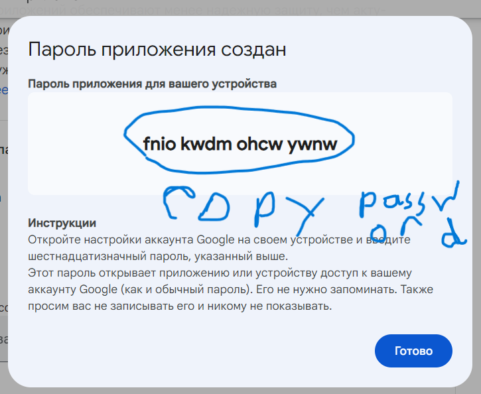Viewport: 481px width, 394px height.
Task: Click the Готово button
Action: 413,351
